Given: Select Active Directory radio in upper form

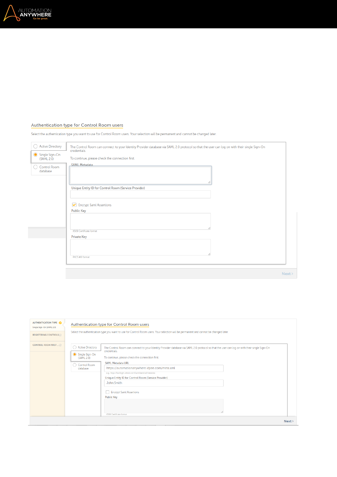Looking at the screenshot, I should pyautogui.click(x=35, y=146).
